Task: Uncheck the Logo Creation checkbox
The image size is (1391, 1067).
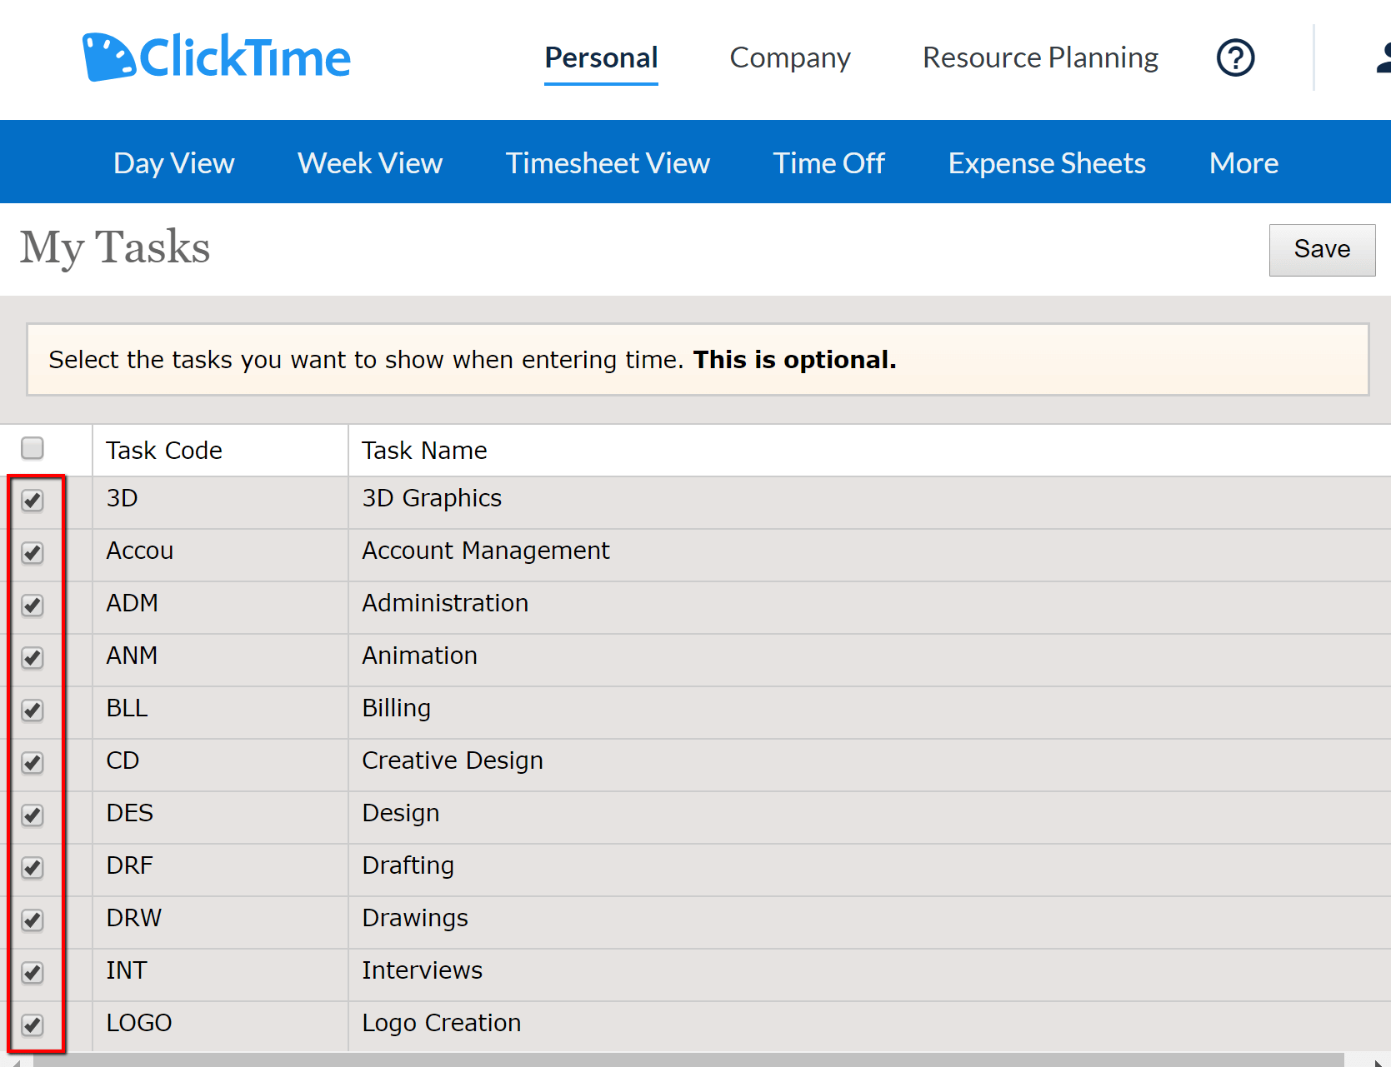Action: tap(33, 1026)
